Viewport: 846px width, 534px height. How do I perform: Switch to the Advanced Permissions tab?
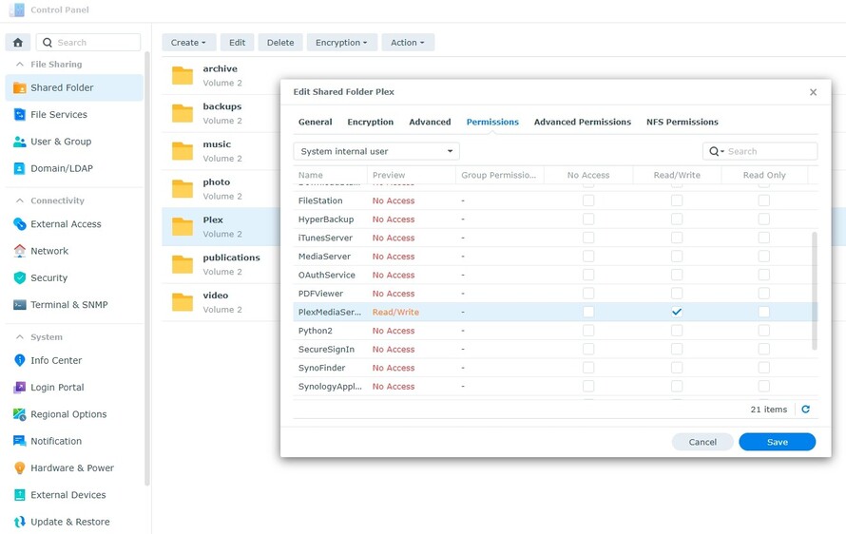(x=582, y=122)
